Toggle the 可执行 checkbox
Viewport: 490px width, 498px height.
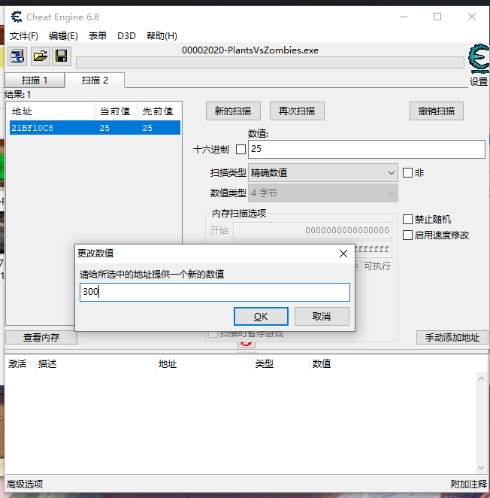pyautogui.click(x=358, y=266)
